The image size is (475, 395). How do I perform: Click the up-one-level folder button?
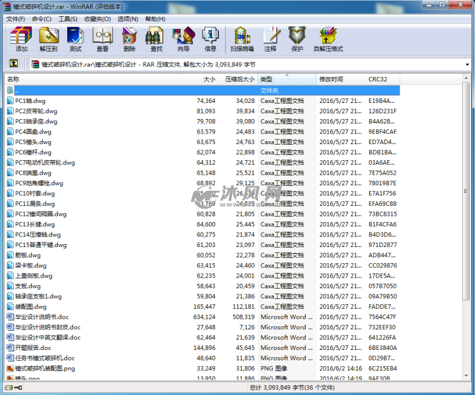point(14,63)
